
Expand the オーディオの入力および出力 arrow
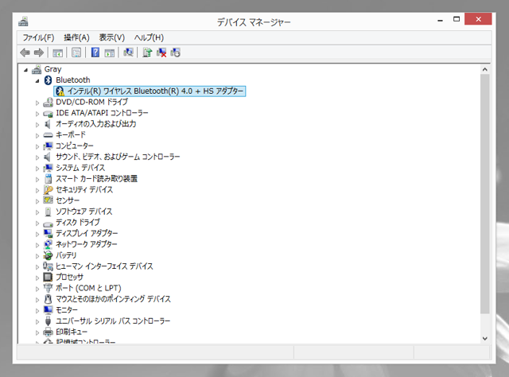pos(37,124)
